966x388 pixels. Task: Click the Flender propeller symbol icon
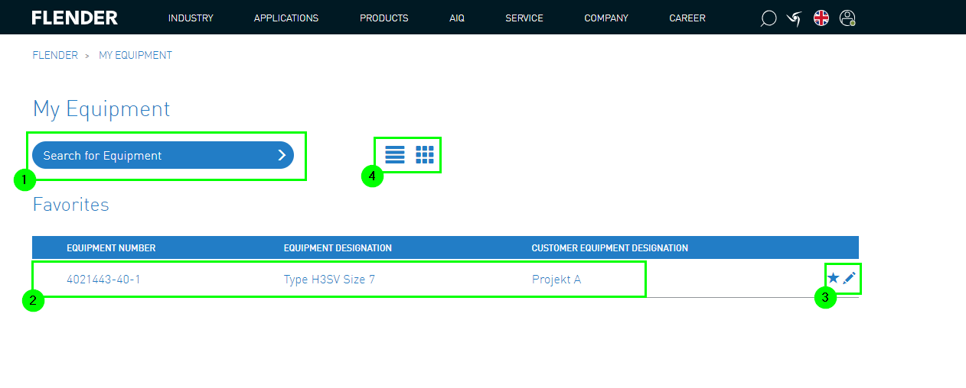tap(795, 18)
